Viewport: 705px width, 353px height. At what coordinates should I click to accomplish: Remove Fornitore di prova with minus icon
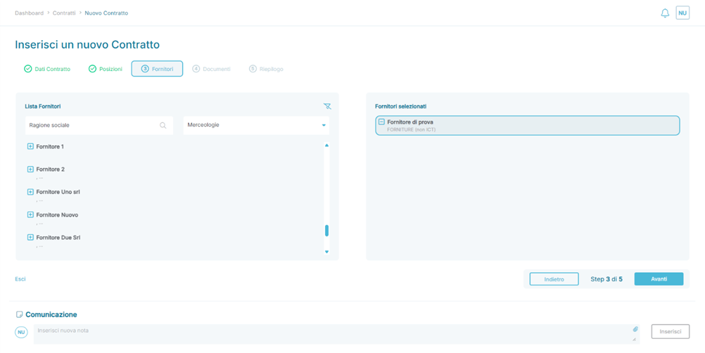pyautogui.click(x=382, y=122)
